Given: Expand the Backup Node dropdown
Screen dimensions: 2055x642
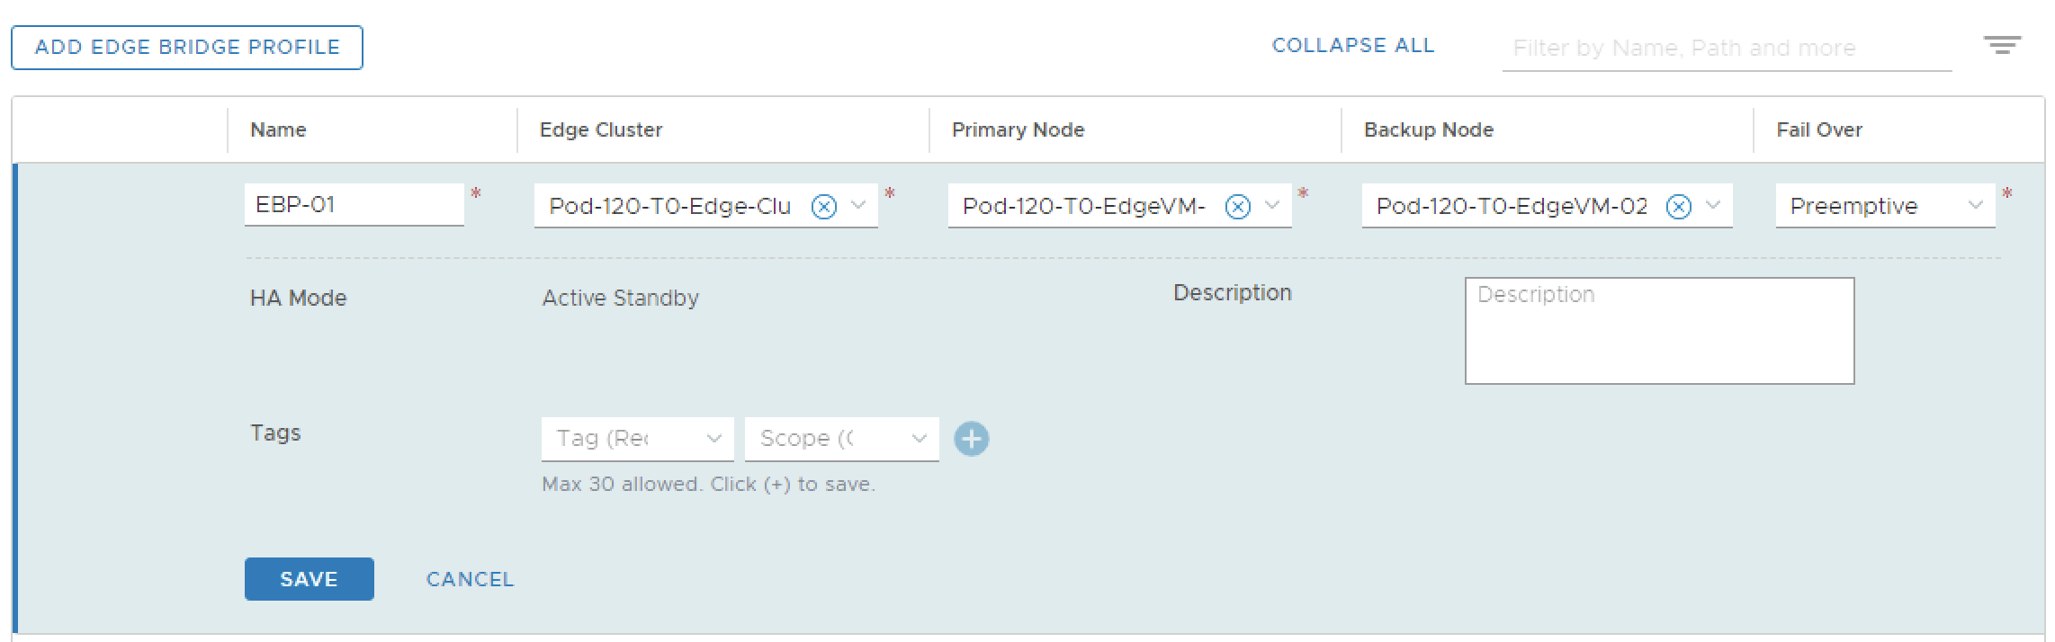Looking at the screenshot, I should click(1713, 206).
